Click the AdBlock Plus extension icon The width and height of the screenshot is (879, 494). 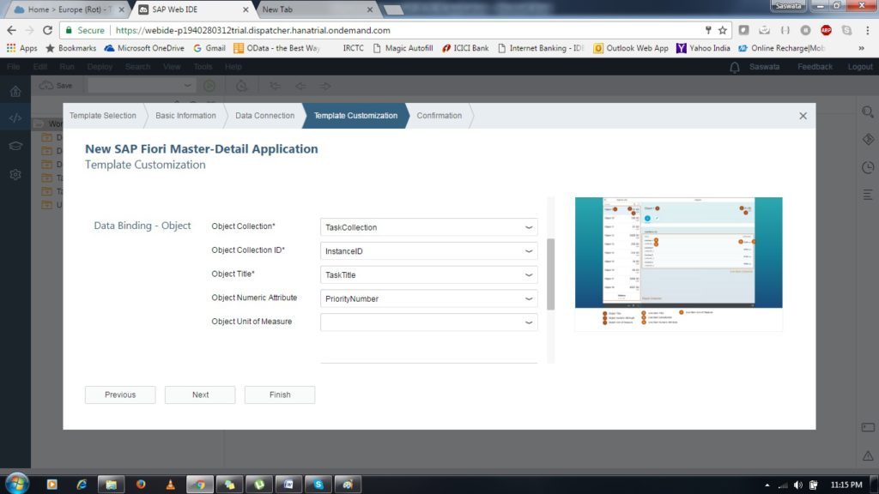pos(826,30)
